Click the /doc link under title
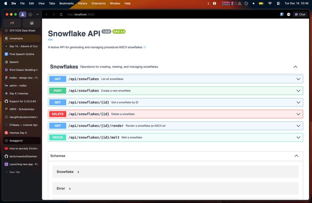 point(50,40)
